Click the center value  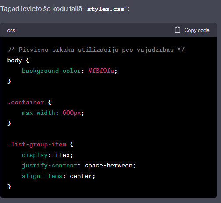tap(81, 176)
